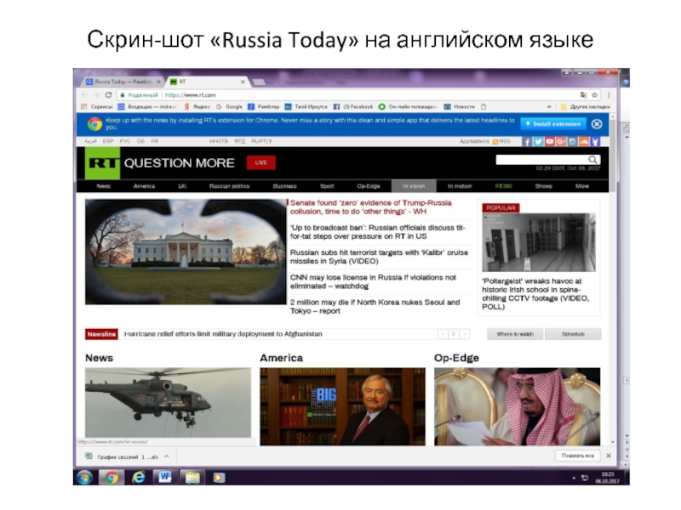
Task: Open the (3) Facebook bookmark
Action: 353,107
